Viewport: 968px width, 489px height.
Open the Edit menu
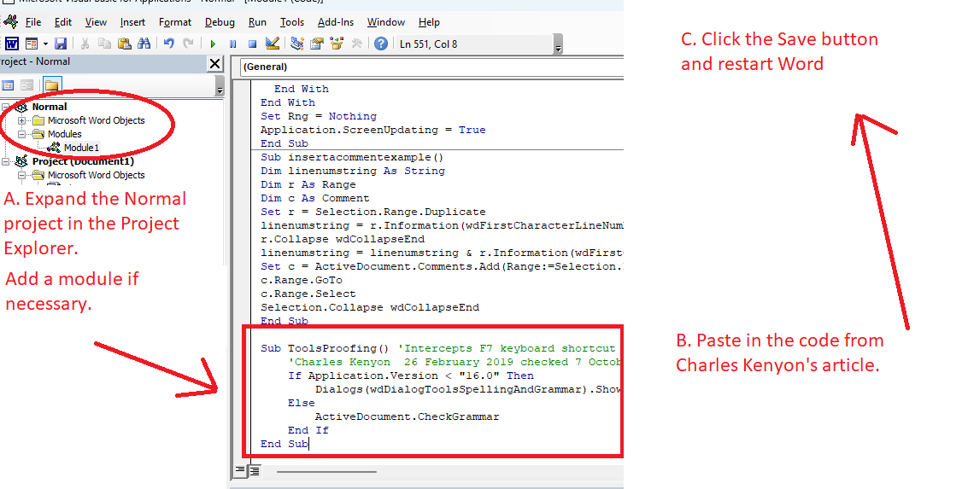point(63,22)
